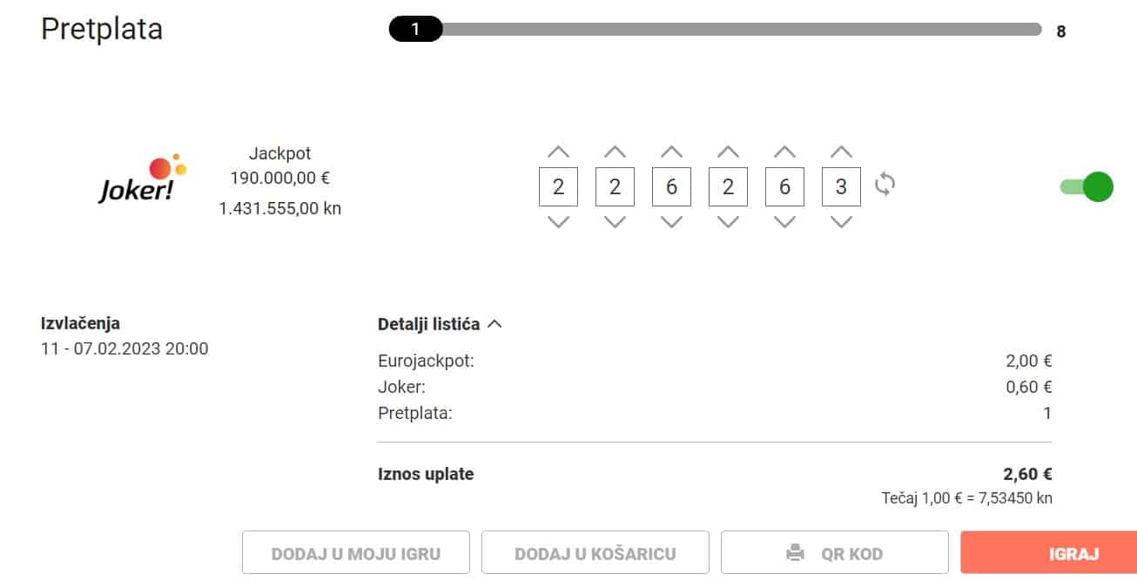Generate the QR KOD
1137x581 pixels.
(x=834, y=553)
